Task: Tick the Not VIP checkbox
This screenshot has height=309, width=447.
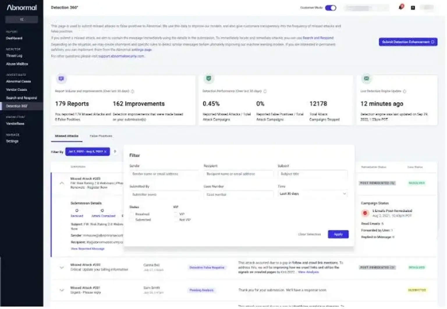Action: click(176, 220)
